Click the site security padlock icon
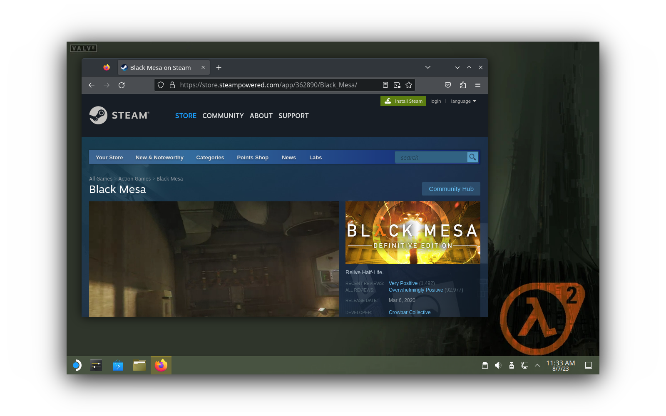The height and width of the screenshot is (416, 666). 172,85
